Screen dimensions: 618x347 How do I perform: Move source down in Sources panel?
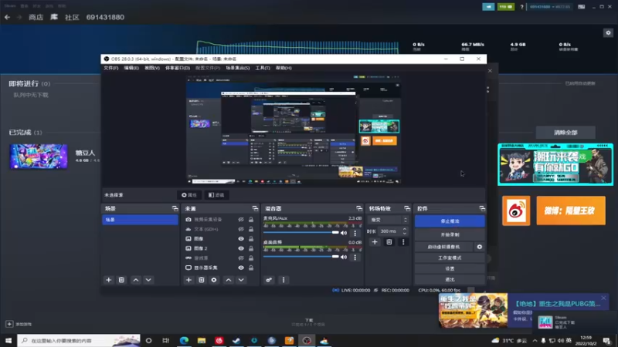[241, 280]
